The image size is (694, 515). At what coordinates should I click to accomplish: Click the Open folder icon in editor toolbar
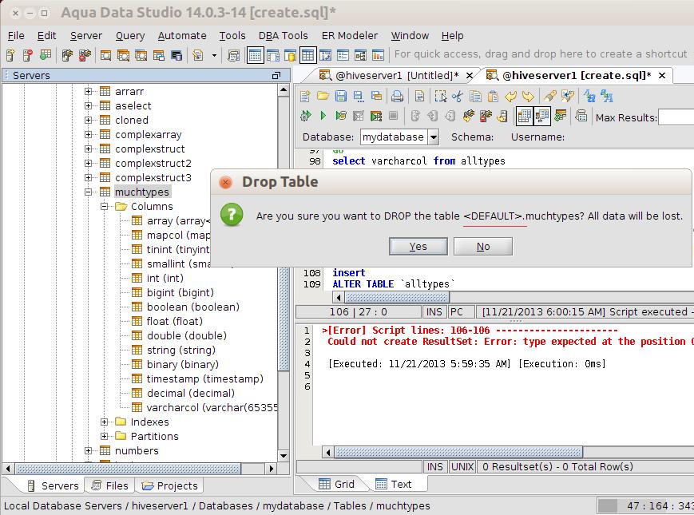[x=323, y=96]
